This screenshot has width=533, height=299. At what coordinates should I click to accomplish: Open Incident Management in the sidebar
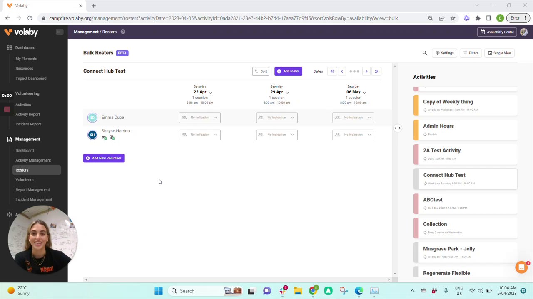tap(34, 199)
